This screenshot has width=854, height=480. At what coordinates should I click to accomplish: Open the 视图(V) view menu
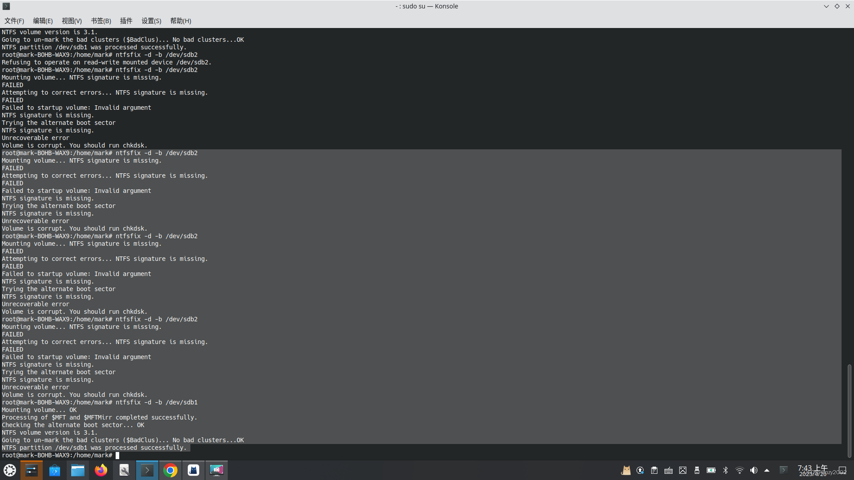[72, 21]
